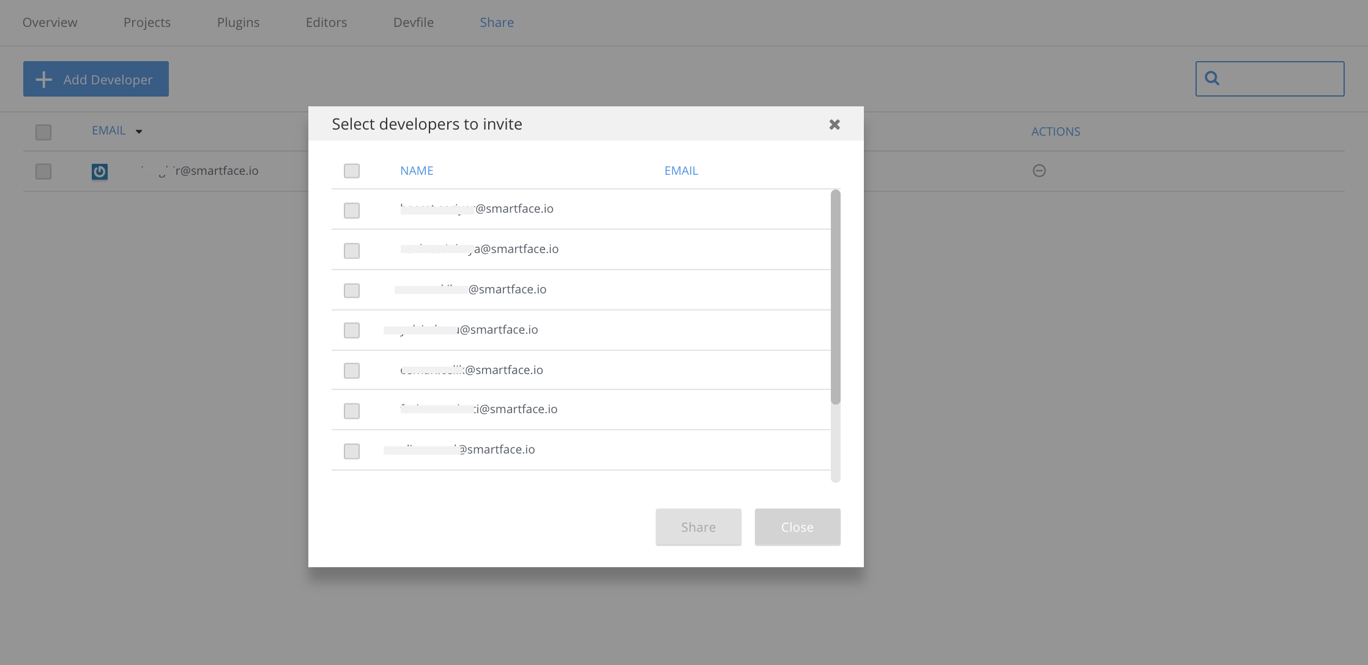Image resolution: width=1368 pixels, height=665 pixels.
Task: Tick the select-all checkbox in the dialog header
Action: coord(352,171)
